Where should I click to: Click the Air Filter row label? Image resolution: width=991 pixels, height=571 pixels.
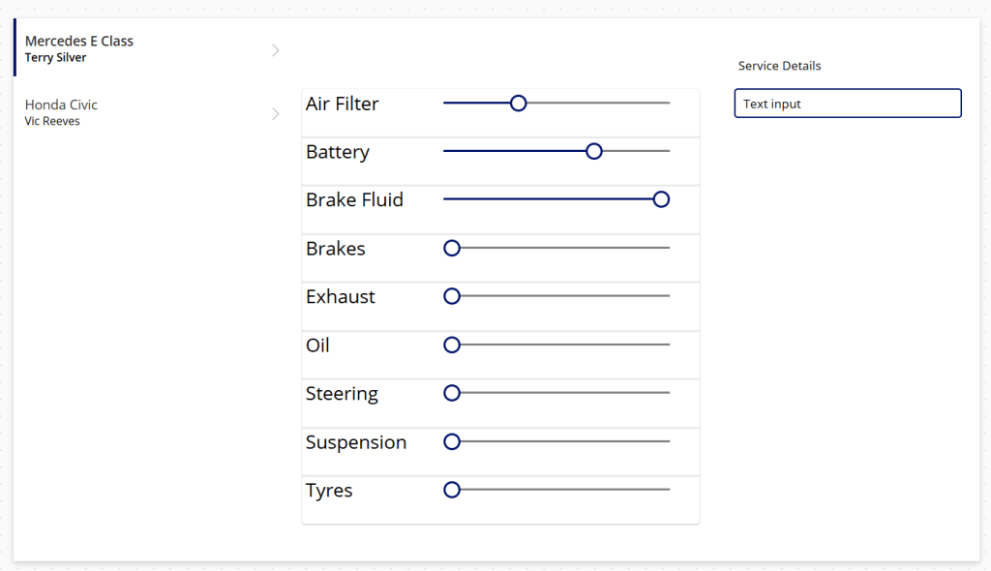(x=342, y=104)
